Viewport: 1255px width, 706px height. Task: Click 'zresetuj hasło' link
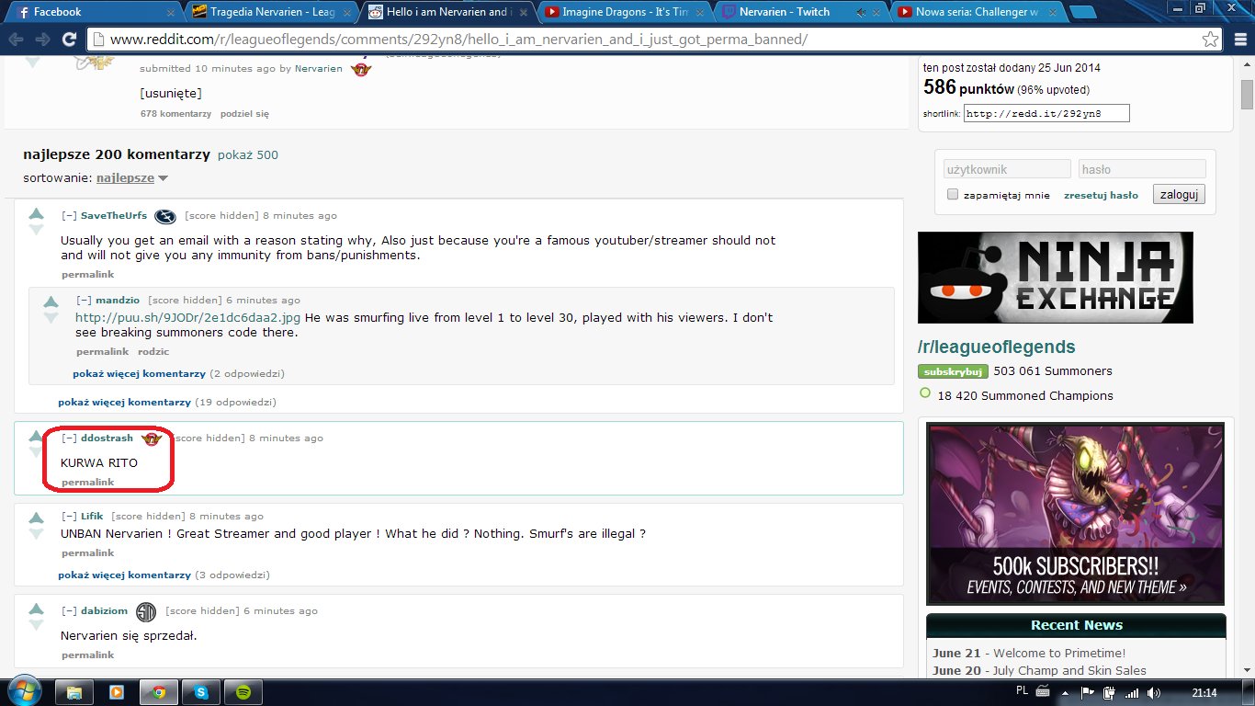[x=1101, y=196]
